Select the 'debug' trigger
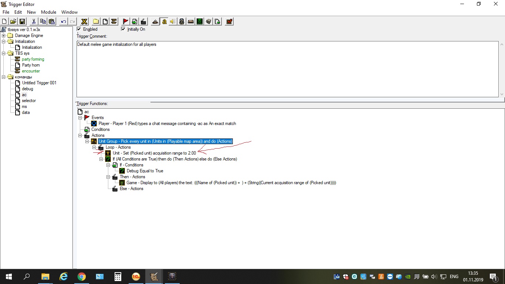Screen dimensions: 505x284 point(27,89)
